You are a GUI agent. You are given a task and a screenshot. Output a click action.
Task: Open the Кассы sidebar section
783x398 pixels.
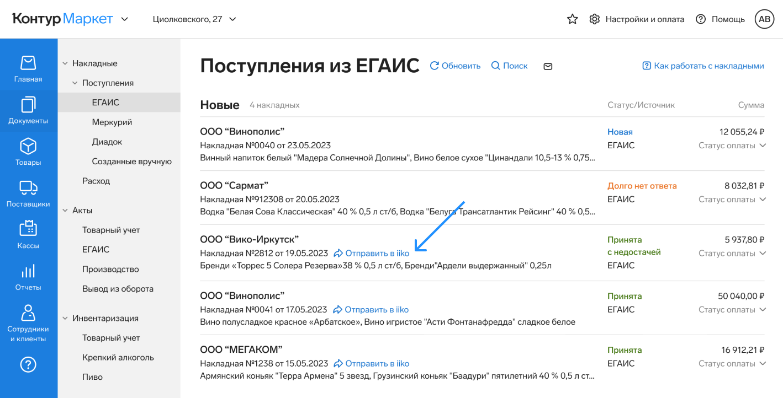click(28, 235)
